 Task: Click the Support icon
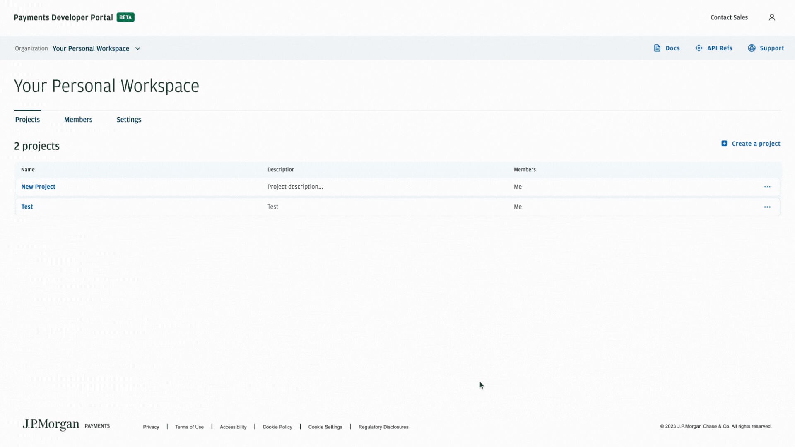coord(752,48)
